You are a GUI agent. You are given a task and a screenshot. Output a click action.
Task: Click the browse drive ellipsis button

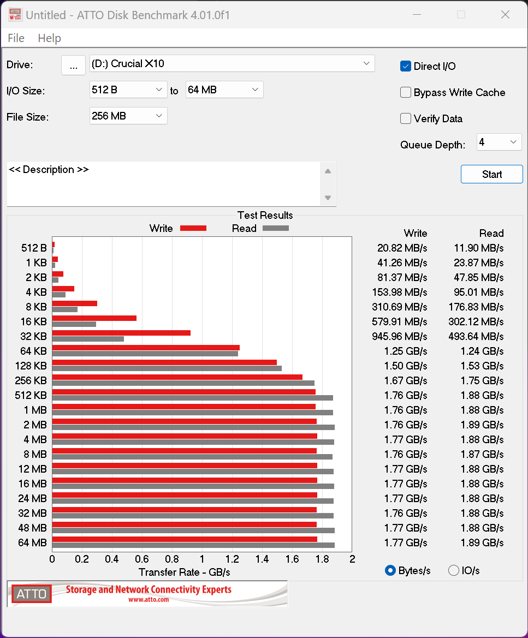click(74, 65)
